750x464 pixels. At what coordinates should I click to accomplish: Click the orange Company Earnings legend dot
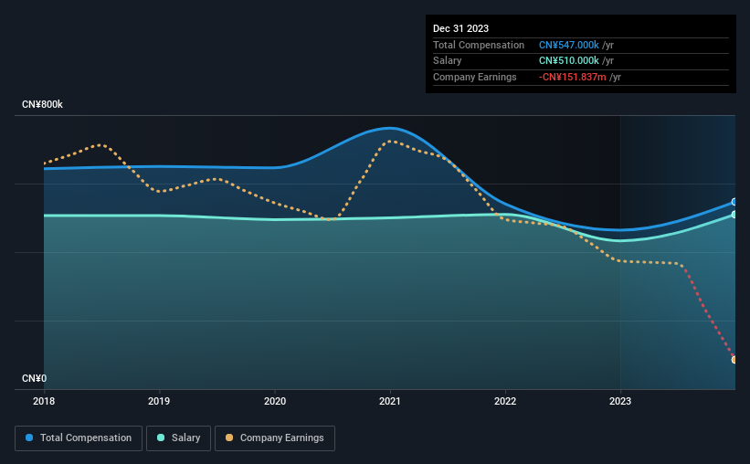coord(229,438)
